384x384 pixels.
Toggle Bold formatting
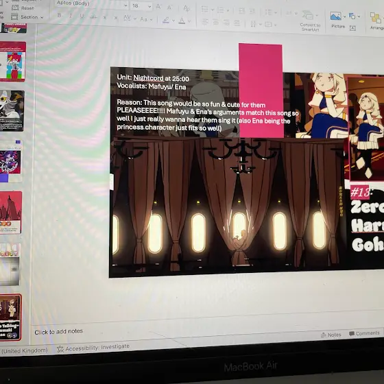[x=59, y=15]
